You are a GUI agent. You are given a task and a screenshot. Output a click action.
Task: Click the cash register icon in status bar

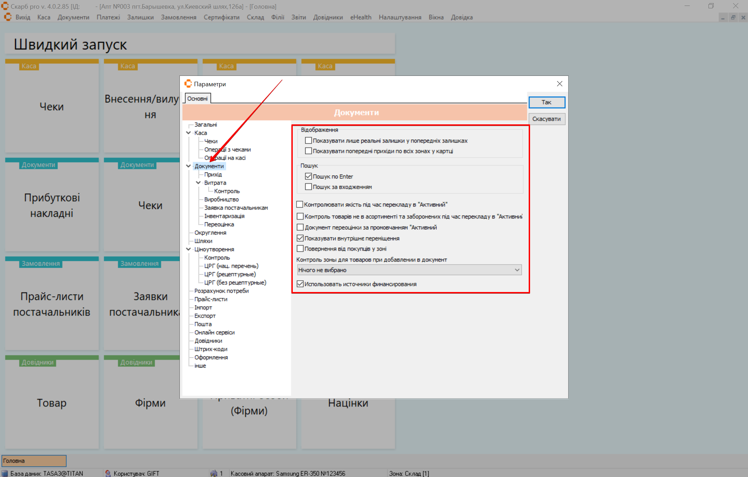coord(214,473)
